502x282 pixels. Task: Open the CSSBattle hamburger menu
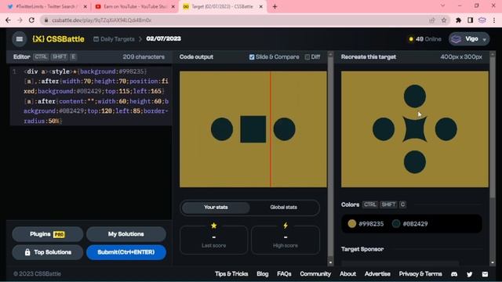(20, 39)
